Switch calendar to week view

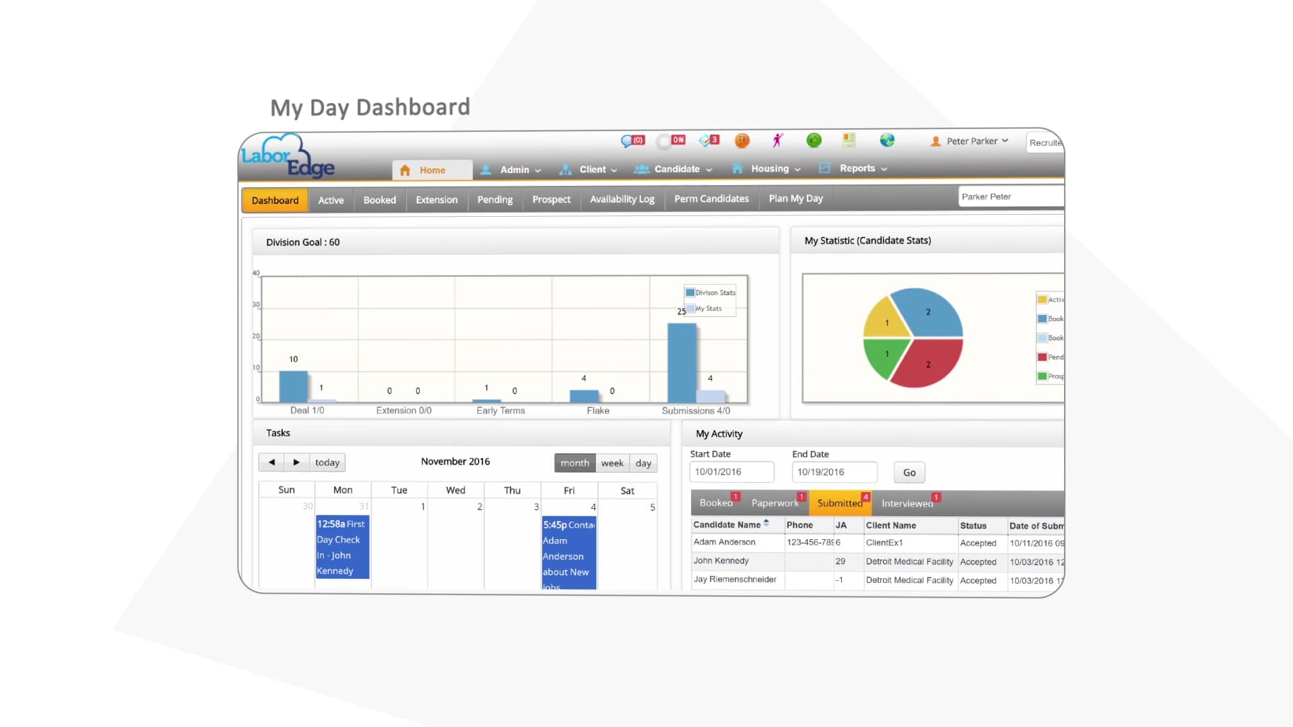(x=611, y=463)
